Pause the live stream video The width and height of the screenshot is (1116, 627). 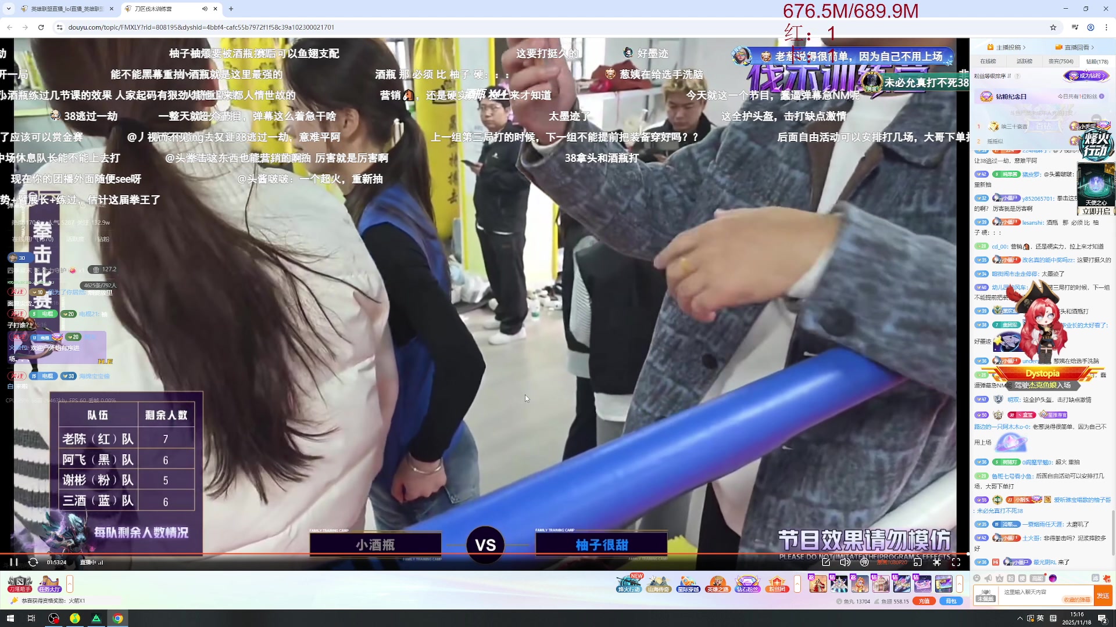pyautogui.click(x=14, y=562)
